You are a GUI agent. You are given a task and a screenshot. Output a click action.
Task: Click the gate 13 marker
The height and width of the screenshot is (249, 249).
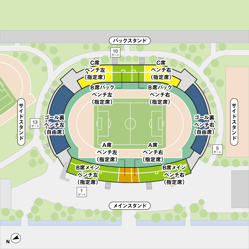point(35,123)
